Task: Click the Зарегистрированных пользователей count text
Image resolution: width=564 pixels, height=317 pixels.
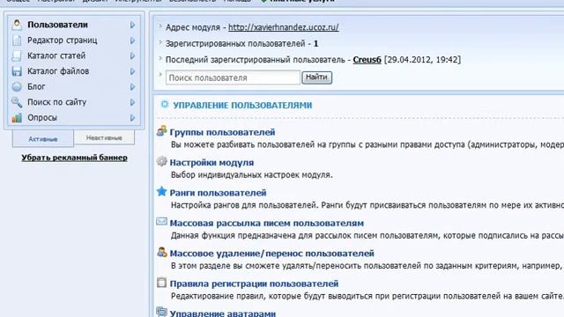Action: (x=241, y=44)
